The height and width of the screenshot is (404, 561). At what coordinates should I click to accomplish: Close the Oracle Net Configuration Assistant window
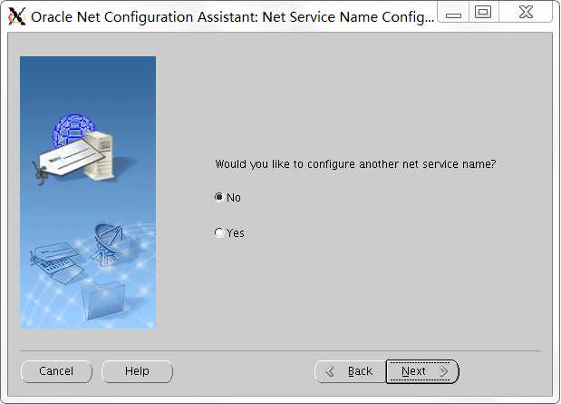pyautogui.click(x=526, y=13)
